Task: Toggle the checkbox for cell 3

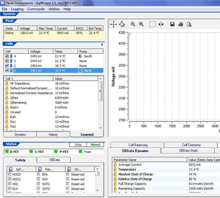Action: pyautogui.click(x=7, y=61)
